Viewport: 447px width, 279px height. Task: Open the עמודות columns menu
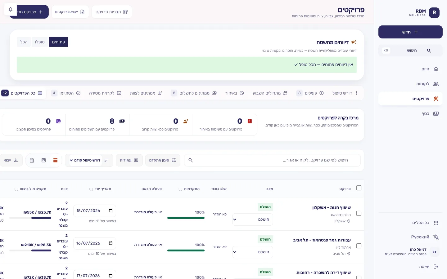coord(129,160)
